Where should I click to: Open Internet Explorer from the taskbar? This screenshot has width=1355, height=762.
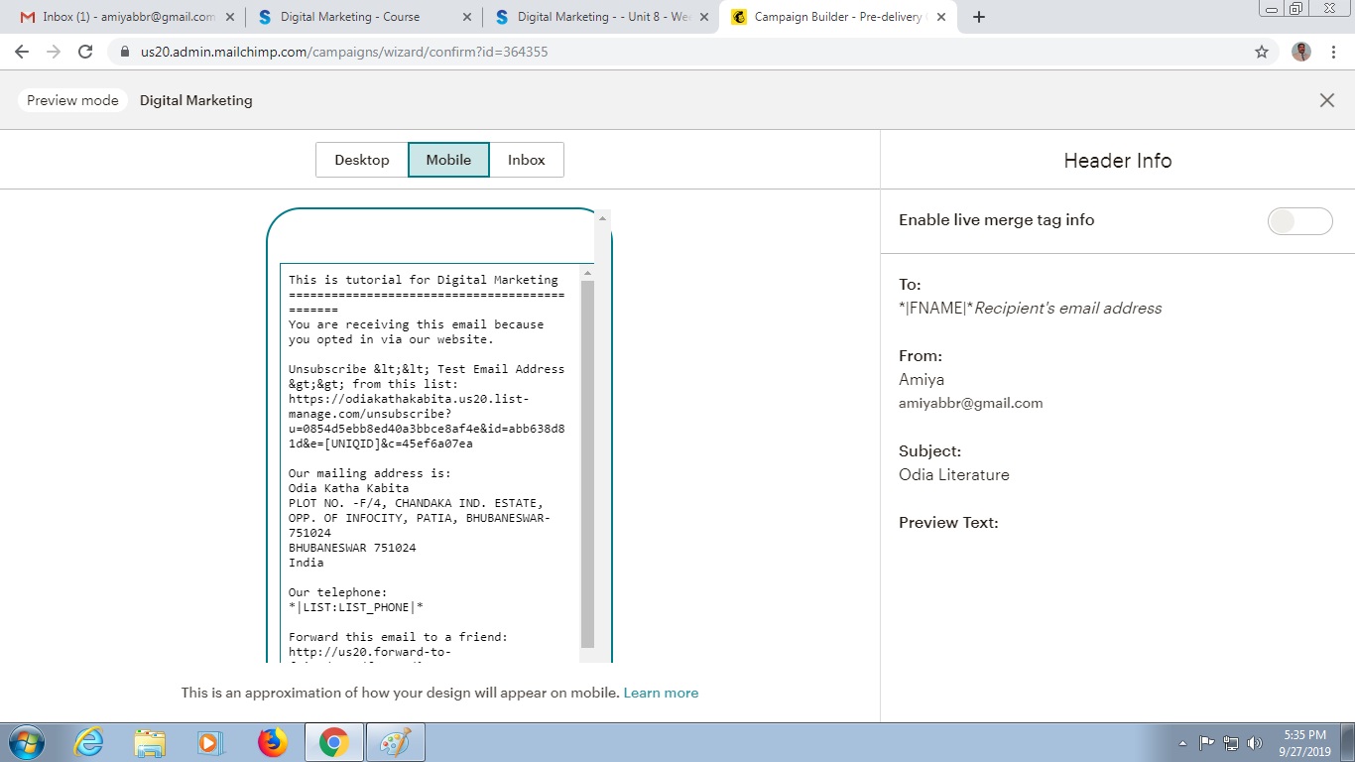pos(89,742)
